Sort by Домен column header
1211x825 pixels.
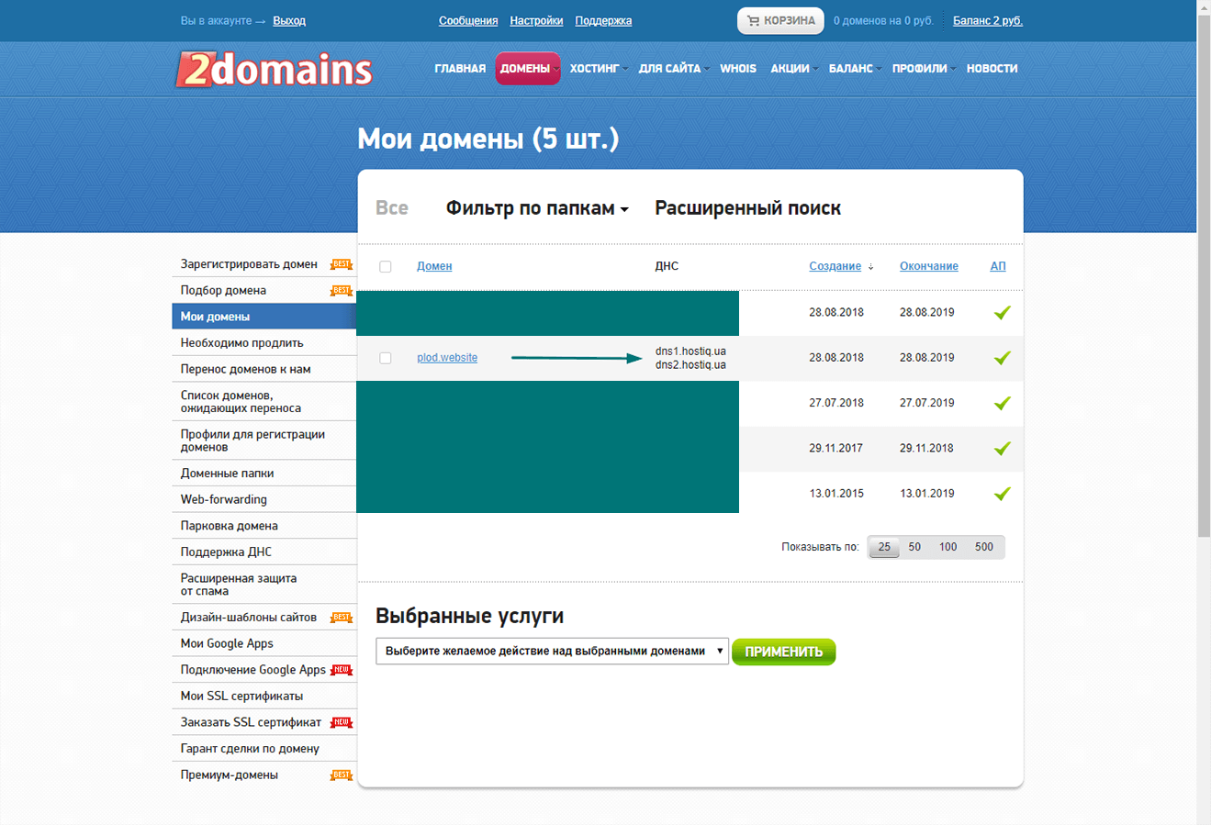[434, 266]
